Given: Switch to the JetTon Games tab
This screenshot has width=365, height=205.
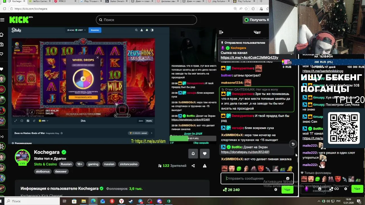Looking at the screenshot, I should tap(40, 1).
